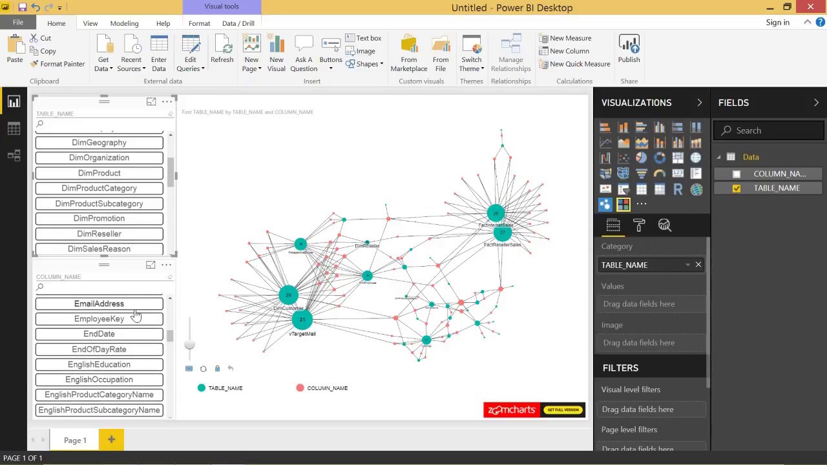The image size is (827, 465).
Task: Select the gauge visualization
Action: tap(660, 173)
